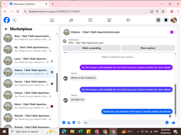Open a new tab with plus button

(52, 4)
